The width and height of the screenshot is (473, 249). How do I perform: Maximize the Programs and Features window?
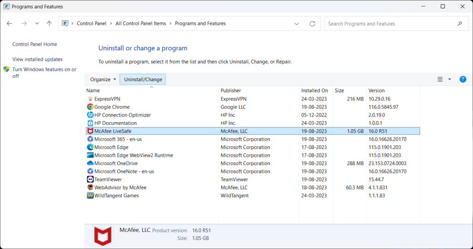pos(443,6)
